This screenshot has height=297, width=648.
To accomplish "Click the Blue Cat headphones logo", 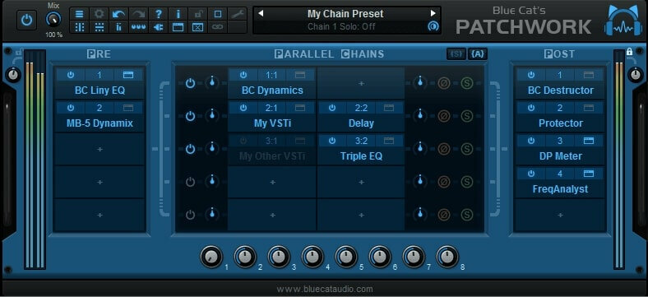I will (623, 21).
